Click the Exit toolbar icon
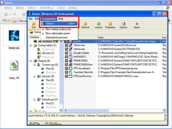The height and width of the screenshot is (129, 172). click(34, 26)
